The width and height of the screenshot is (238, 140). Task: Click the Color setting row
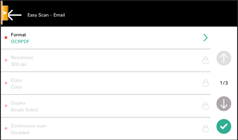click(x=103, y=84)
